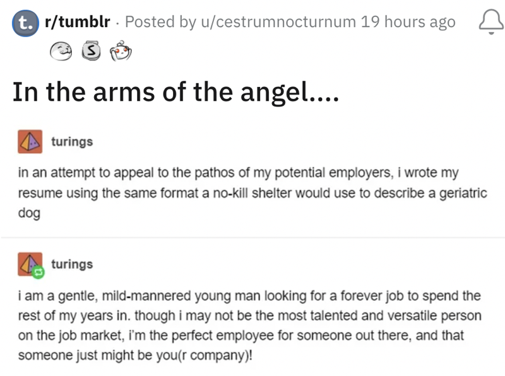The height and width of the screenshot is (376, 505).
Task: Click the 'Posted by' text in header
Action: tap(158, 22)
